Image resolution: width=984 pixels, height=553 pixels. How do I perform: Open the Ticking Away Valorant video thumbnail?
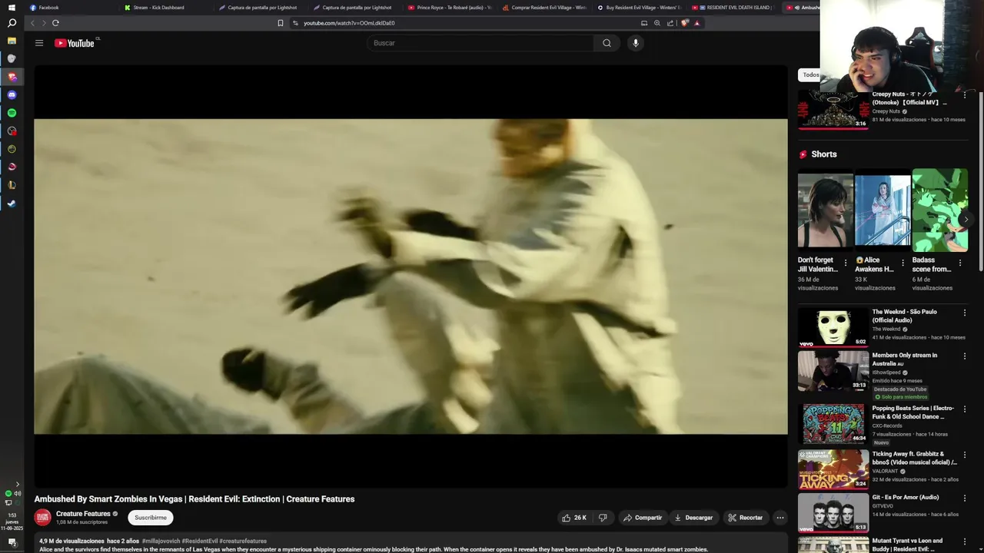833,469
